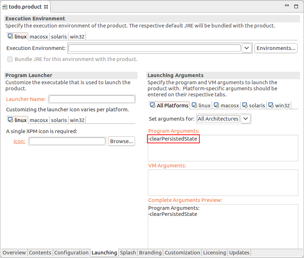Switch to the Customization page tab
The width and height of the screenshot is (304, 258).
pos(182,253)
